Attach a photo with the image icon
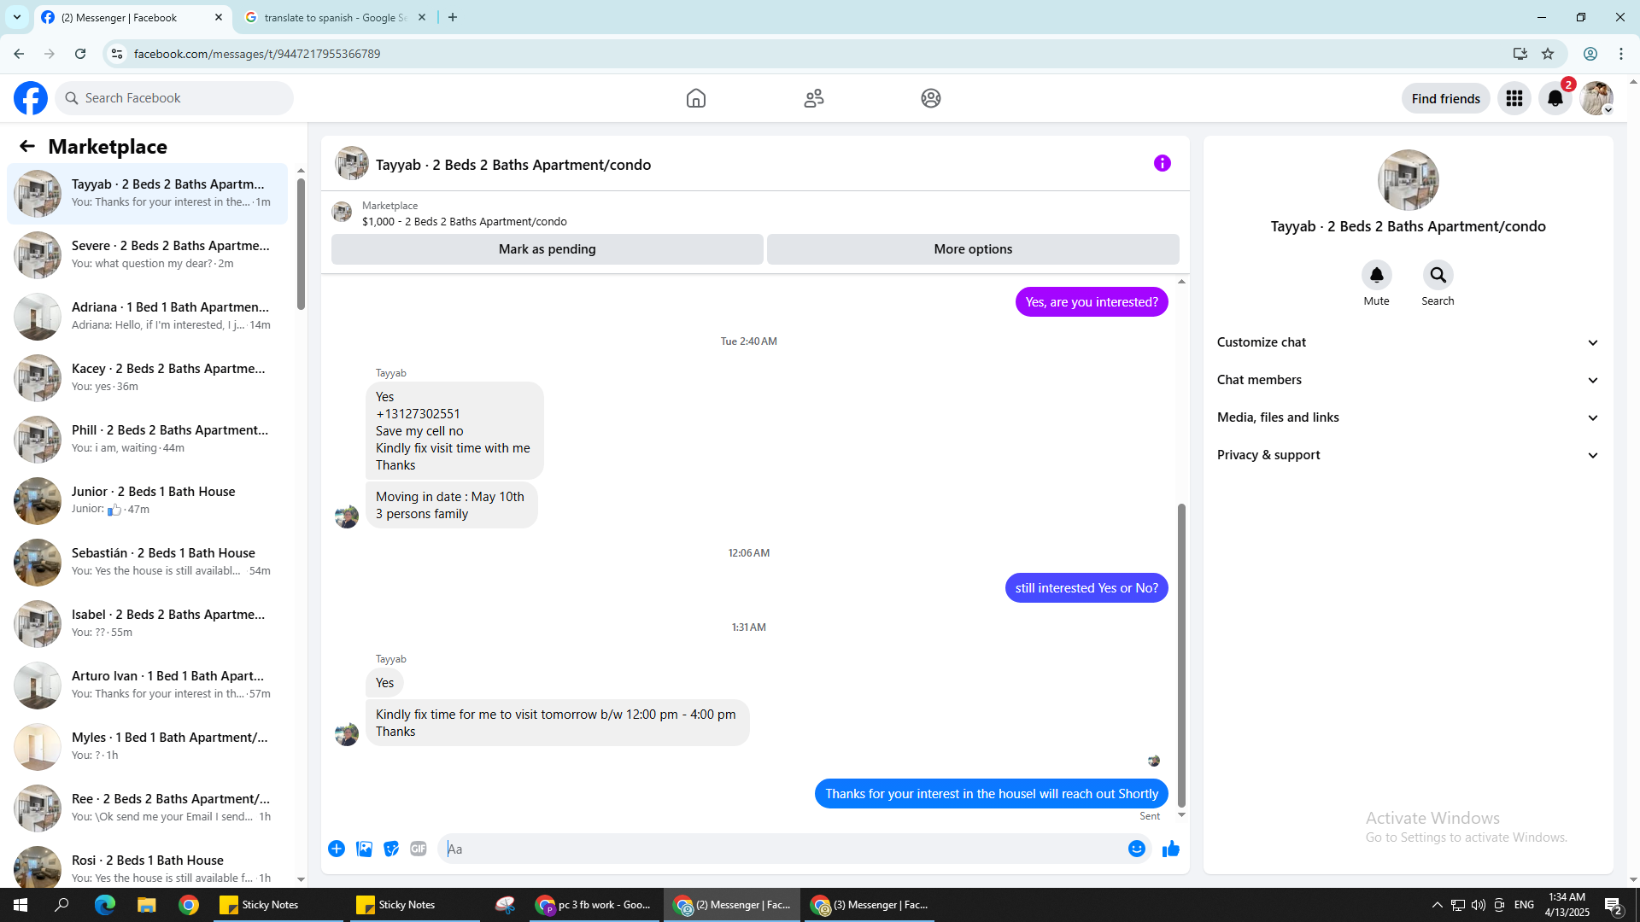 coord(364,849)
